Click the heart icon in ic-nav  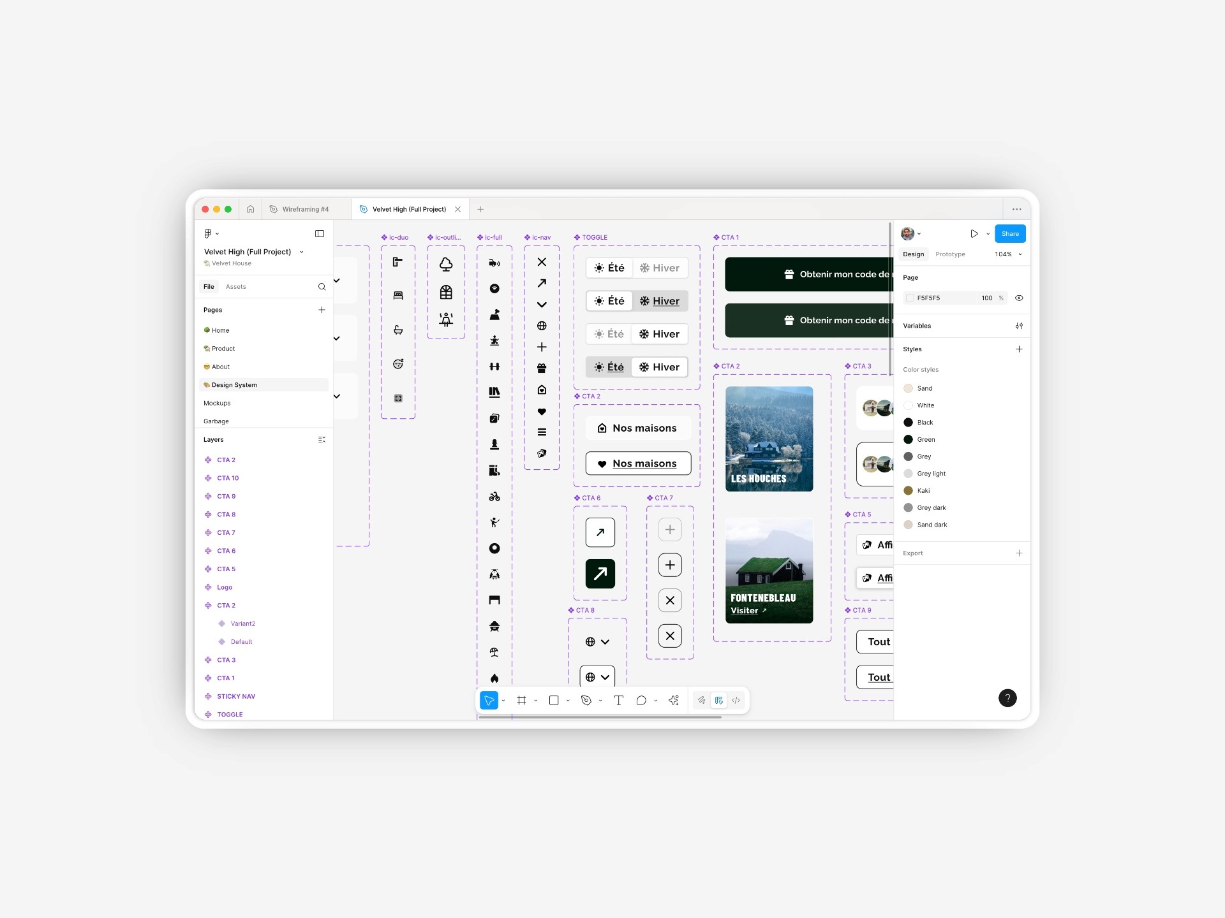[x=542, y=411]
